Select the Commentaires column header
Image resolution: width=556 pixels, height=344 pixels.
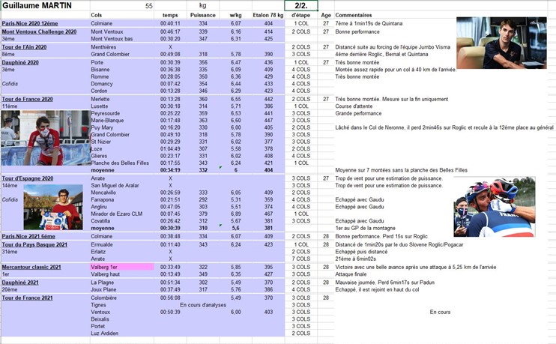[354, 15]
